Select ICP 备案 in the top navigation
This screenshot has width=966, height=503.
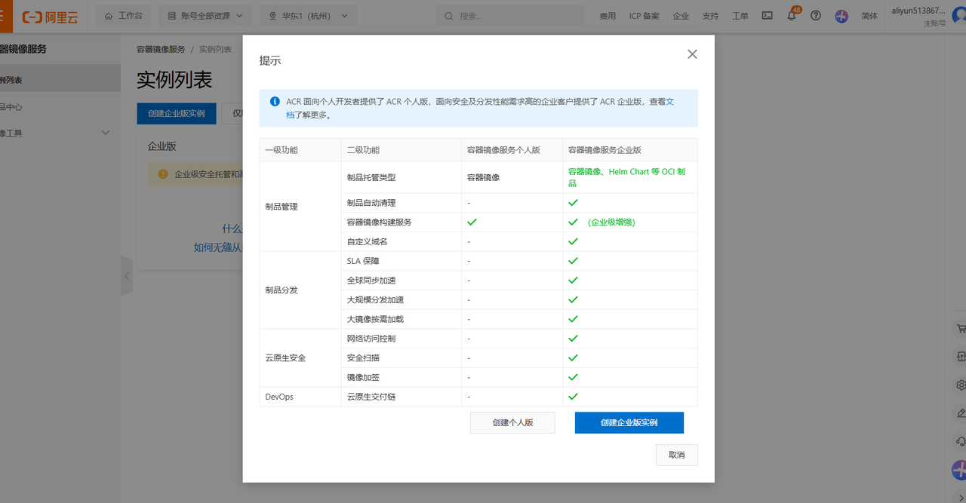(x=644, y=16)
